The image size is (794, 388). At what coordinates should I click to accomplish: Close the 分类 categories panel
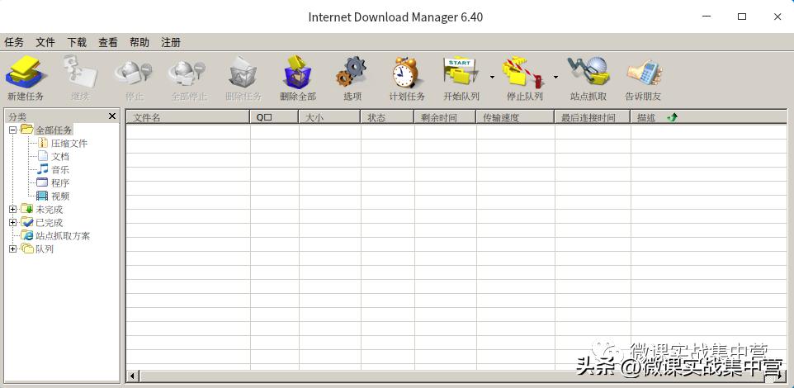point(112,116)
